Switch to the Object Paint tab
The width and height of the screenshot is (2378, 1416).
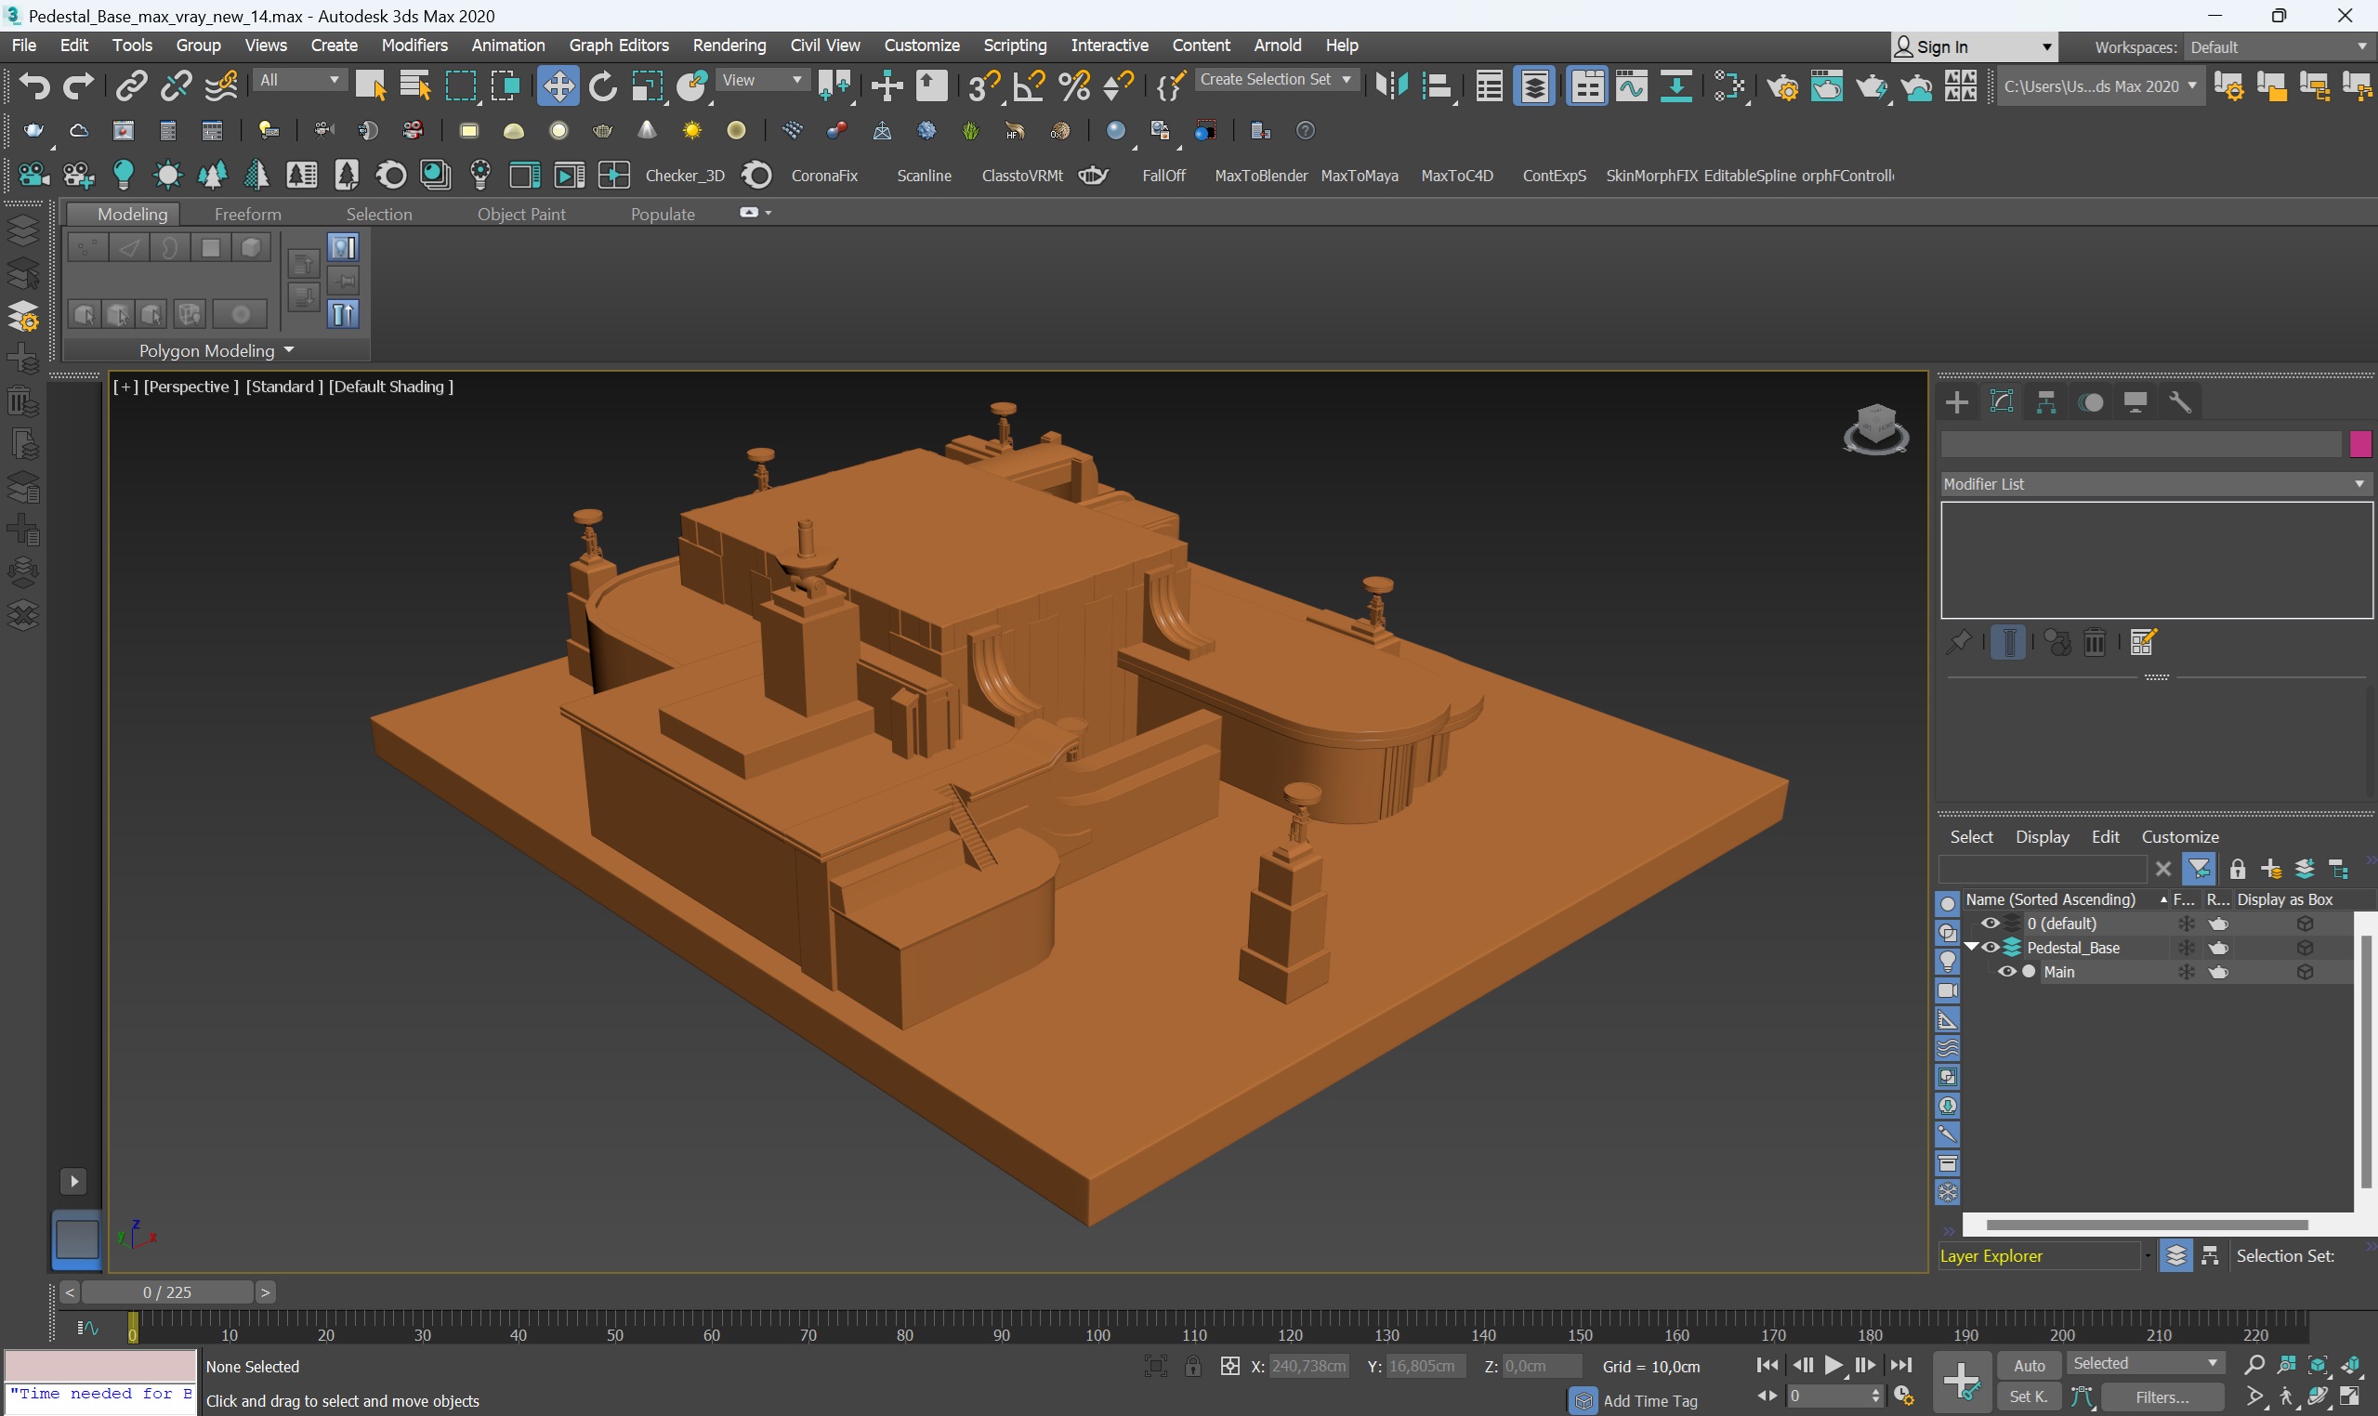tap(521, 214)
